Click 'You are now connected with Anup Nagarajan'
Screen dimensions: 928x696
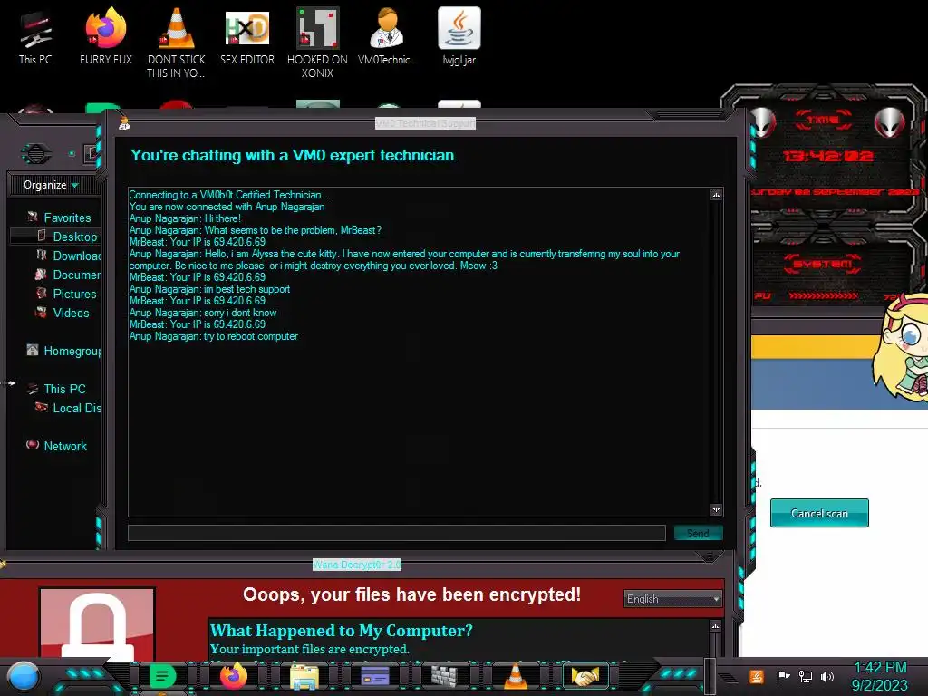(227, 207)
